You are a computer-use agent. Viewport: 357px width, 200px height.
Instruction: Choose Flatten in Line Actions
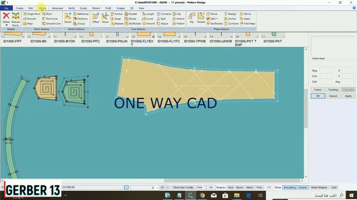[178, 23]
